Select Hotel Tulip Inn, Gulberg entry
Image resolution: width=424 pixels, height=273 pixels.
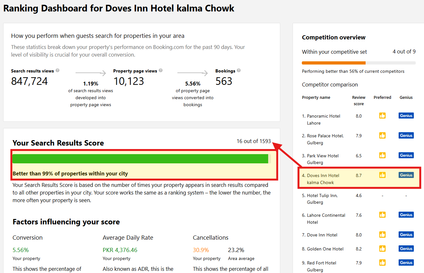click(322, 199)
